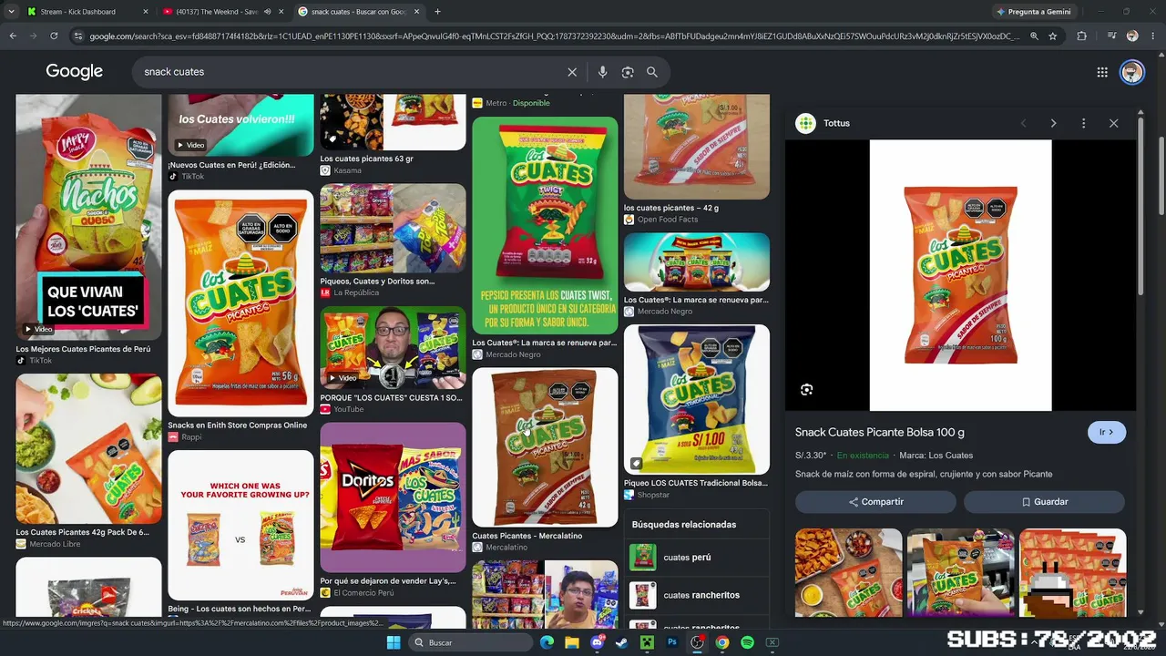The height and width of the screenshot is (656, 1166).
Task: Open Los Cuates Twist Mercado Negro image
Action: click(545, 225)
